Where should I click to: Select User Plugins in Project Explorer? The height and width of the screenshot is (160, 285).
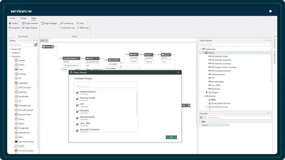pos(212,92)
